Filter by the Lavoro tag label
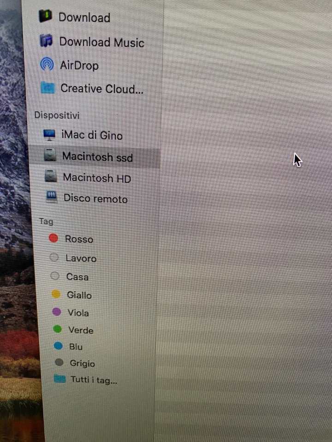Viewport: 332px width, 442px height. tap(81, 258)
